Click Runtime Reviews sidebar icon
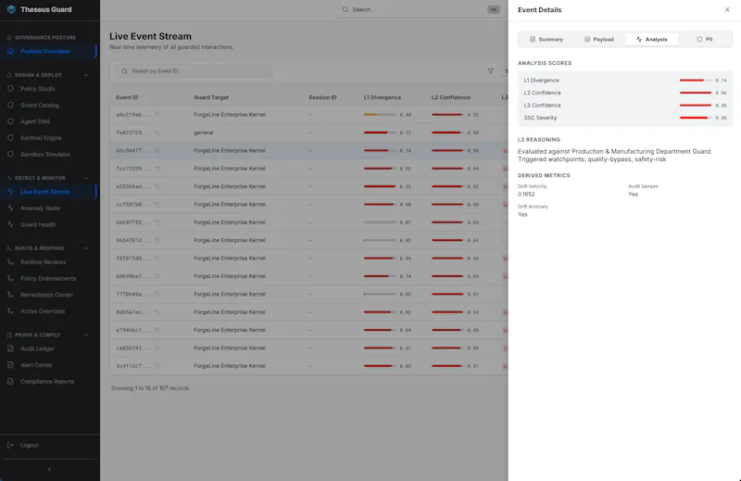This screenshot has height=481, width=741. pos(10,262)
